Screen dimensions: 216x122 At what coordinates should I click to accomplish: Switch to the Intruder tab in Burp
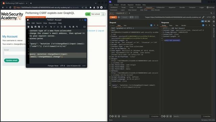pos(140,7)
